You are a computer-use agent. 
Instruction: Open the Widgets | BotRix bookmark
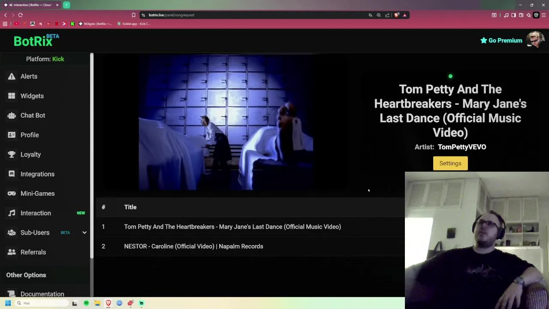95,24
